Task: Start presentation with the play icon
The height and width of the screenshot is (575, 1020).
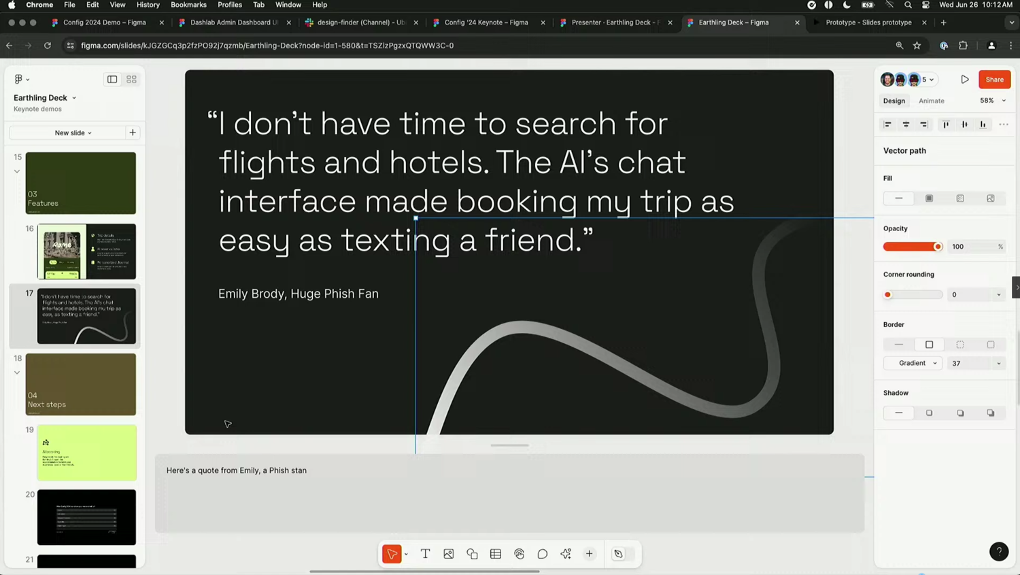Action: tap(965, 80)
